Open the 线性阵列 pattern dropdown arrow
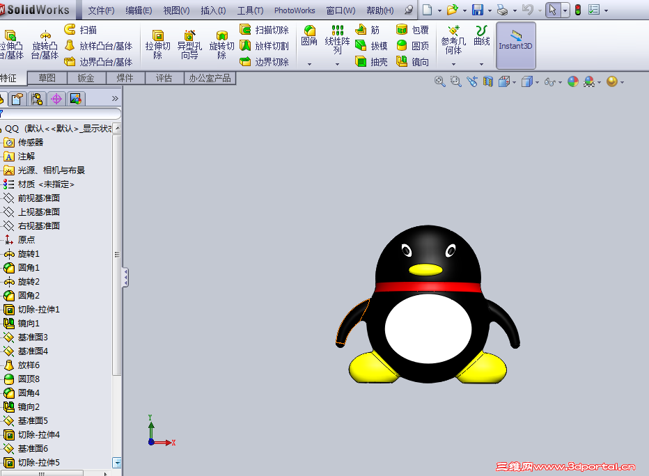 click(337, 64)
